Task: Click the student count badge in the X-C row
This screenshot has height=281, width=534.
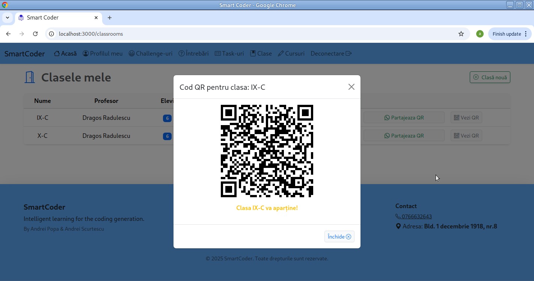Action: [167, 136]
